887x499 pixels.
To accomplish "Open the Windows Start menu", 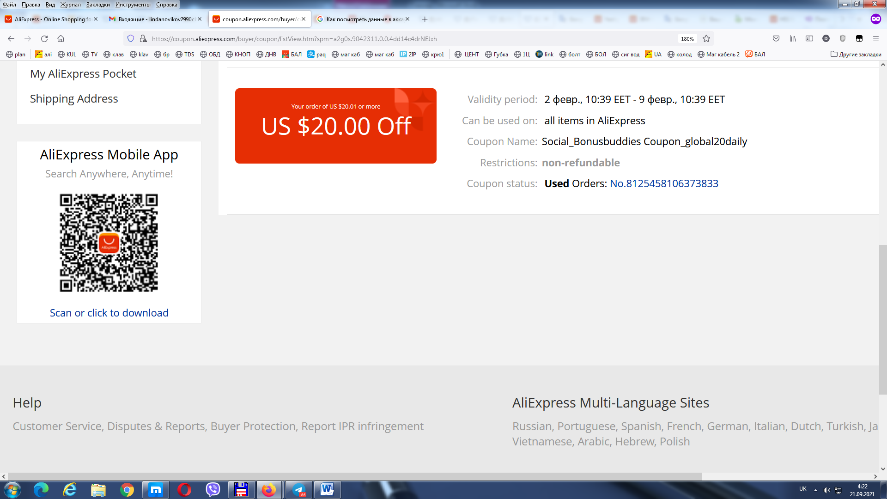I will point(12,490).
